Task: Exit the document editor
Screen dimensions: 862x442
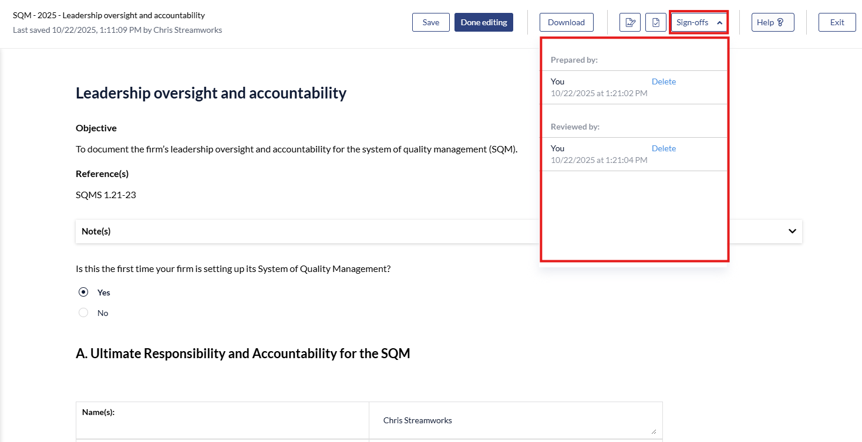Action: tap(837, 22)
